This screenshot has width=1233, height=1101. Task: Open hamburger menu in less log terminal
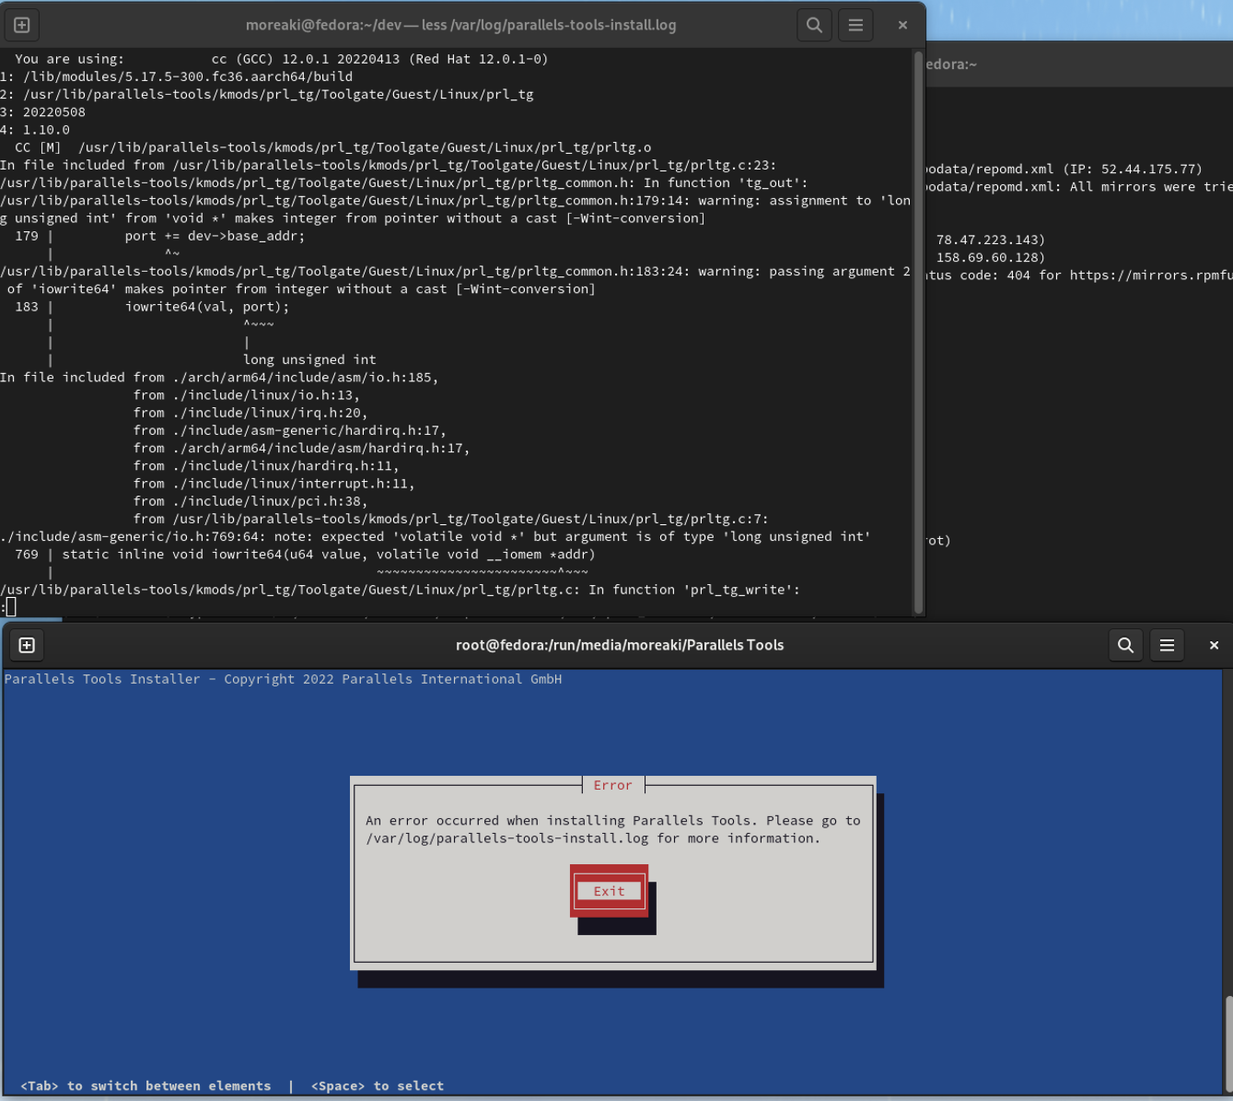(855, 25)
